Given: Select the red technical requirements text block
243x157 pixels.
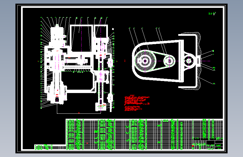Looking at the screenshot, I should (137, 103).
